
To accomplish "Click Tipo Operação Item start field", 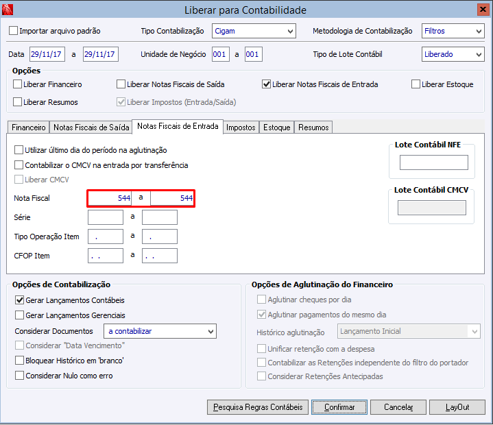I will (106, 236).
